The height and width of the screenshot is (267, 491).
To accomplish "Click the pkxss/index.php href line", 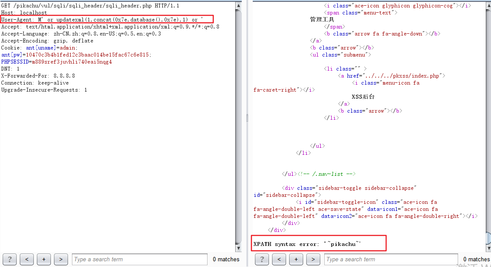I will 391,76.
